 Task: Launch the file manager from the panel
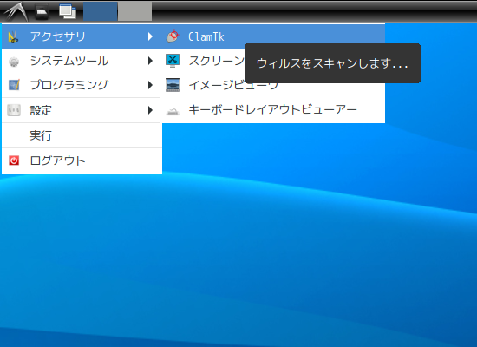pos(42,11)
